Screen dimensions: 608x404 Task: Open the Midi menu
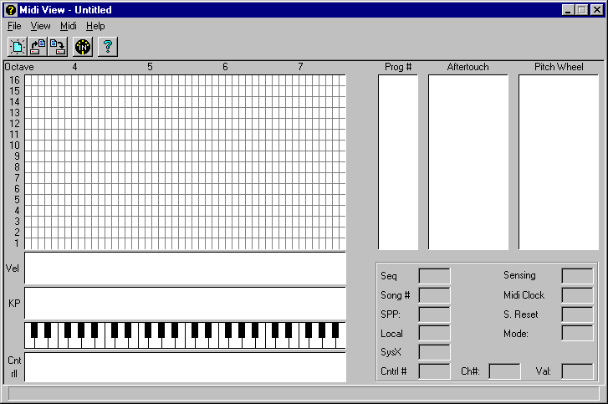coord(68,26)
